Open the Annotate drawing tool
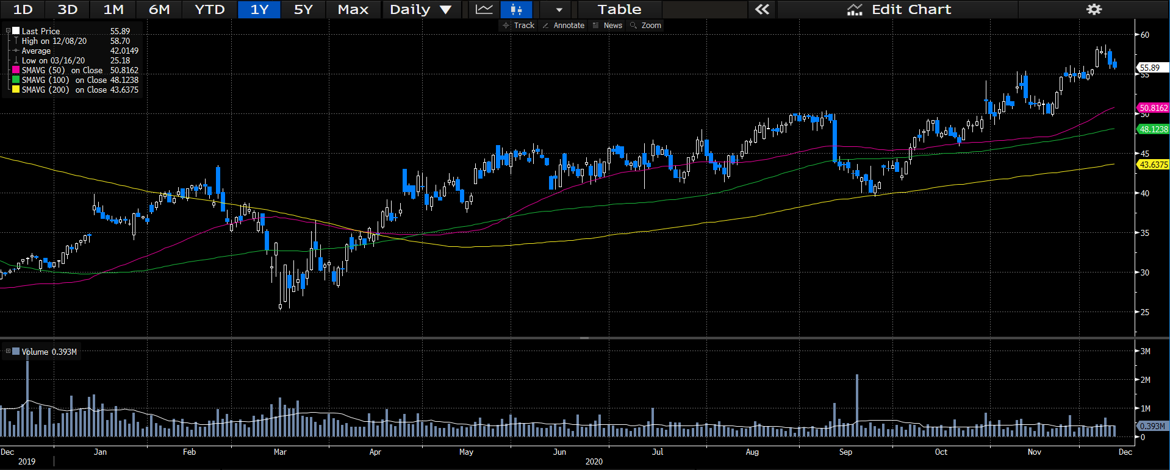This screenshot has height=470, width=1170. click(x=563, y=26)
